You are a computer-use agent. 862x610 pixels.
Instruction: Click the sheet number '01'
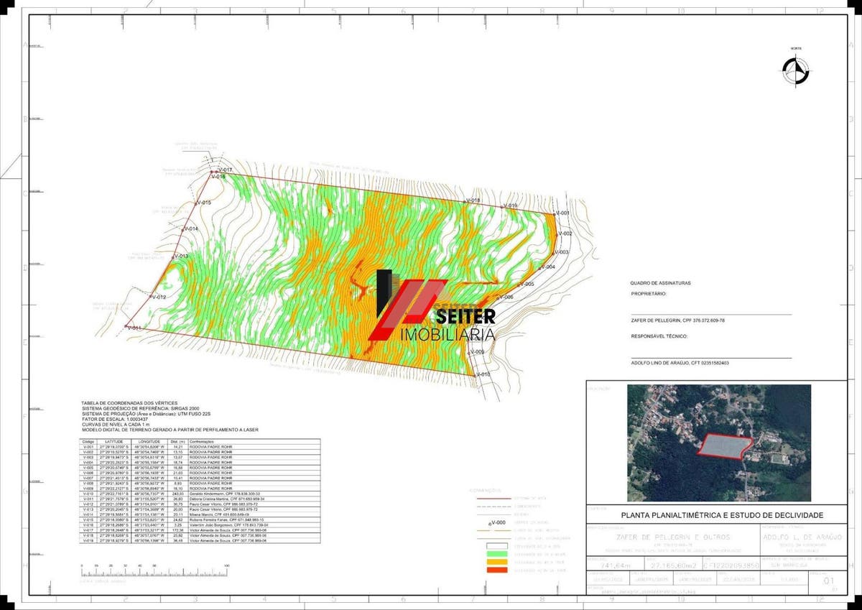point(830,581)
